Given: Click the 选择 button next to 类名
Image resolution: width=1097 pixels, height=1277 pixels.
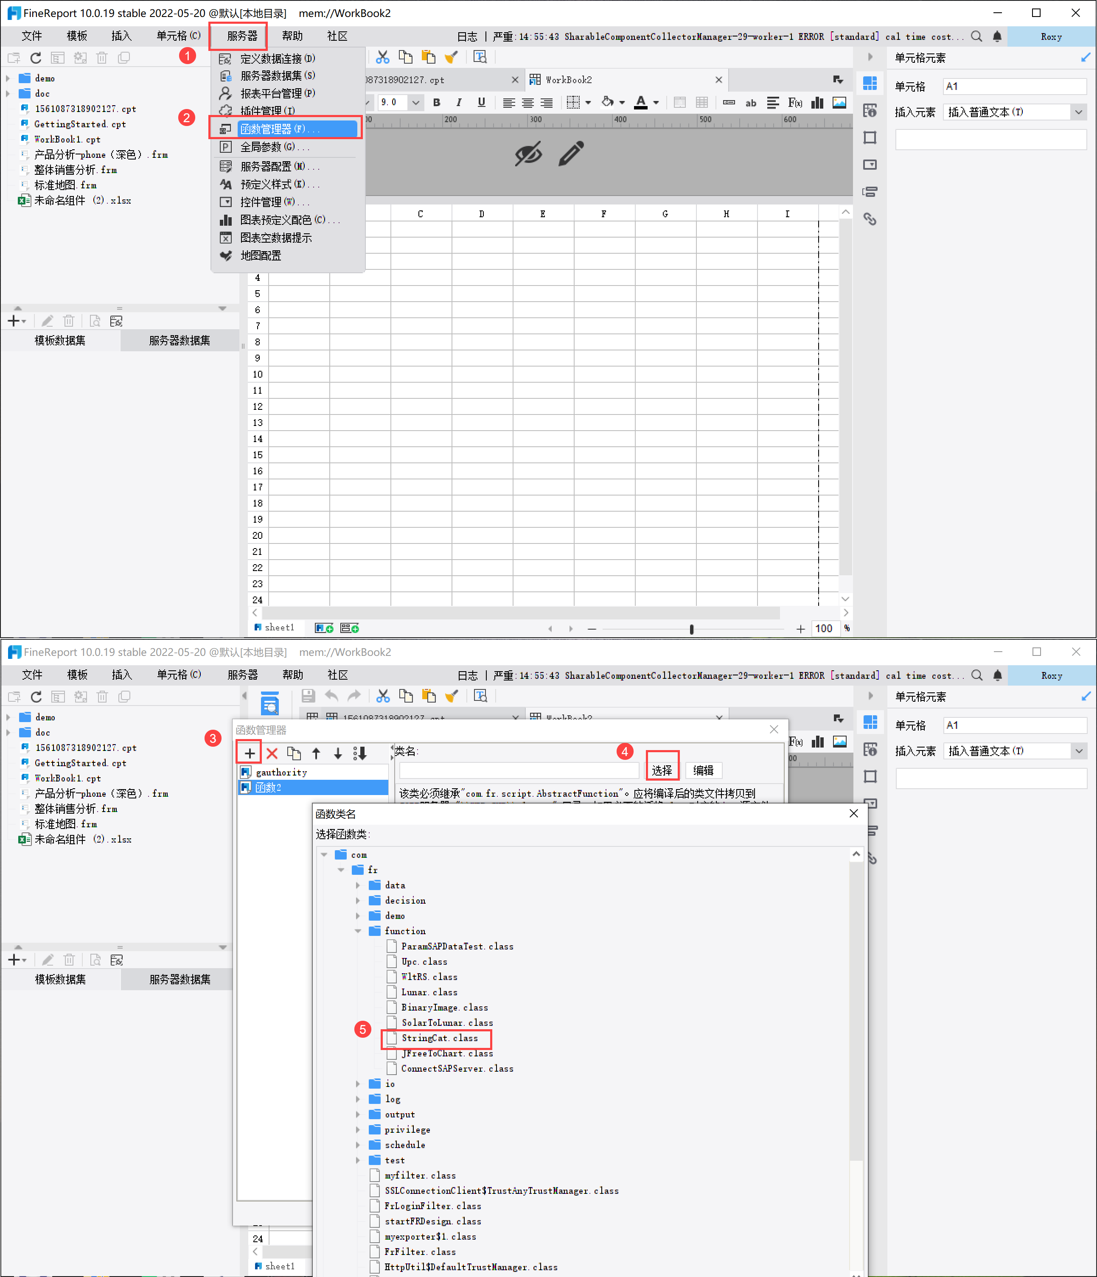Looking at the screenshot, I should (x=662, y=770).
